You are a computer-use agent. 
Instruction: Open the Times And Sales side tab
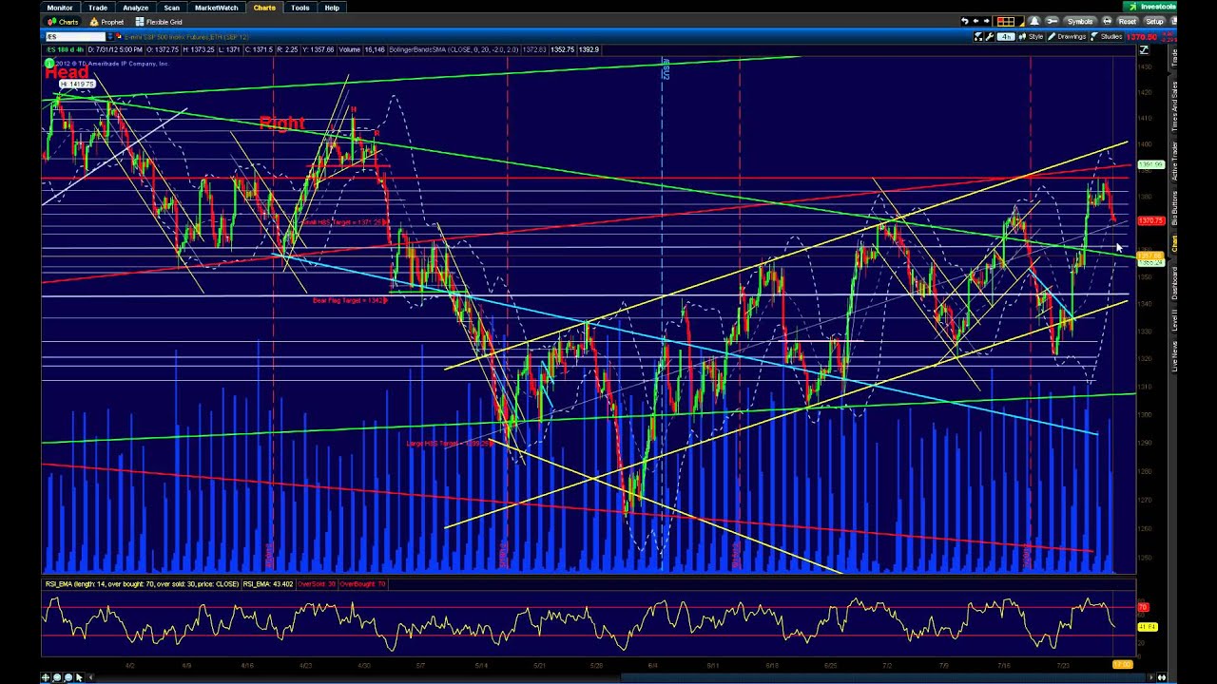coord(1175,106)
